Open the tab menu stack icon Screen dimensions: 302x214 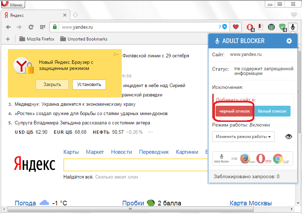(294, 15)
